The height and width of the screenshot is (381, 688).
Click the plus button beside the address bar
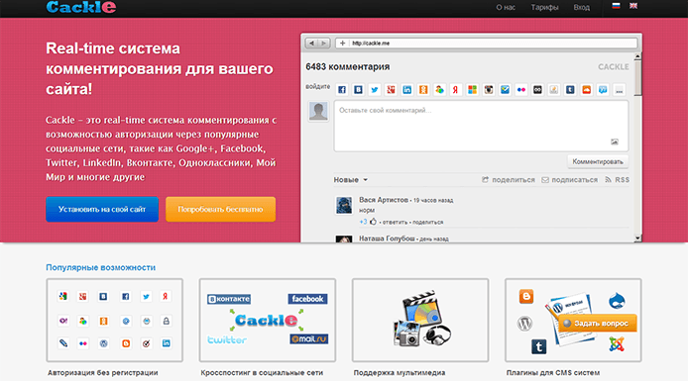[x=342, y=43]
